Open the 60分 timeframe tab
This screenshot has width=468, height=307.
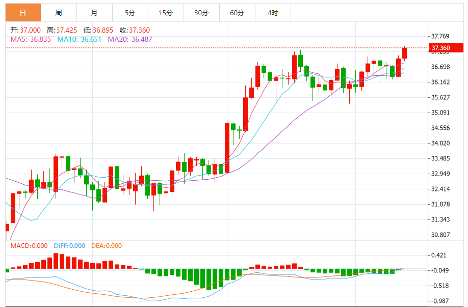coord(237,13)
